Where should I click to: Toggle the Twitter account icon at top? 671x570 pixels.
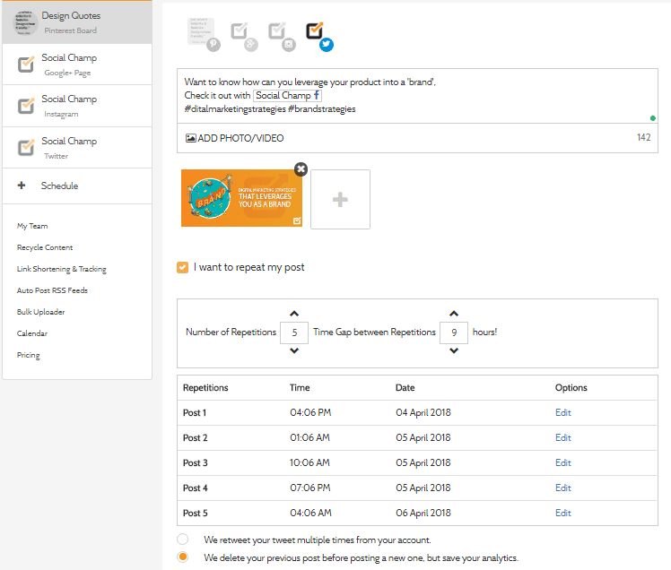pyautogui.click(x=319, y=37)
